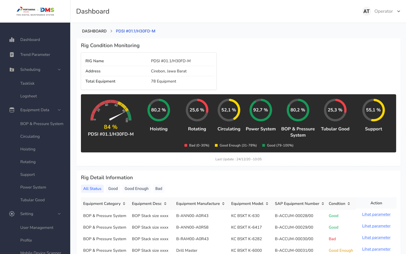
Task: Open the Setting gear icon
Action: [12, 214]
